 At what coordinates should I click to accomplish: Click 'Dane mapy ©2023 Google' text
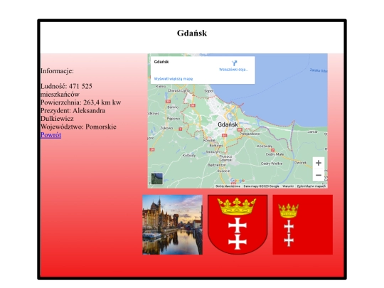coord(261,186)
